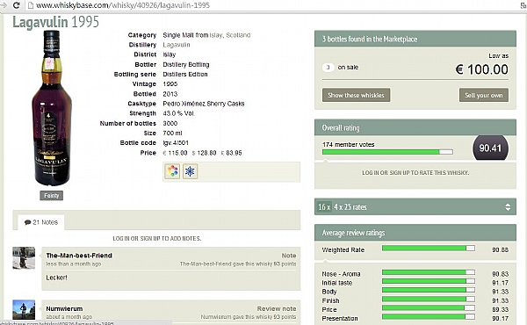This screenshot has height=325, width=527.
Task: Click the Weighted Rate green bar
Action: pos(429,249)
